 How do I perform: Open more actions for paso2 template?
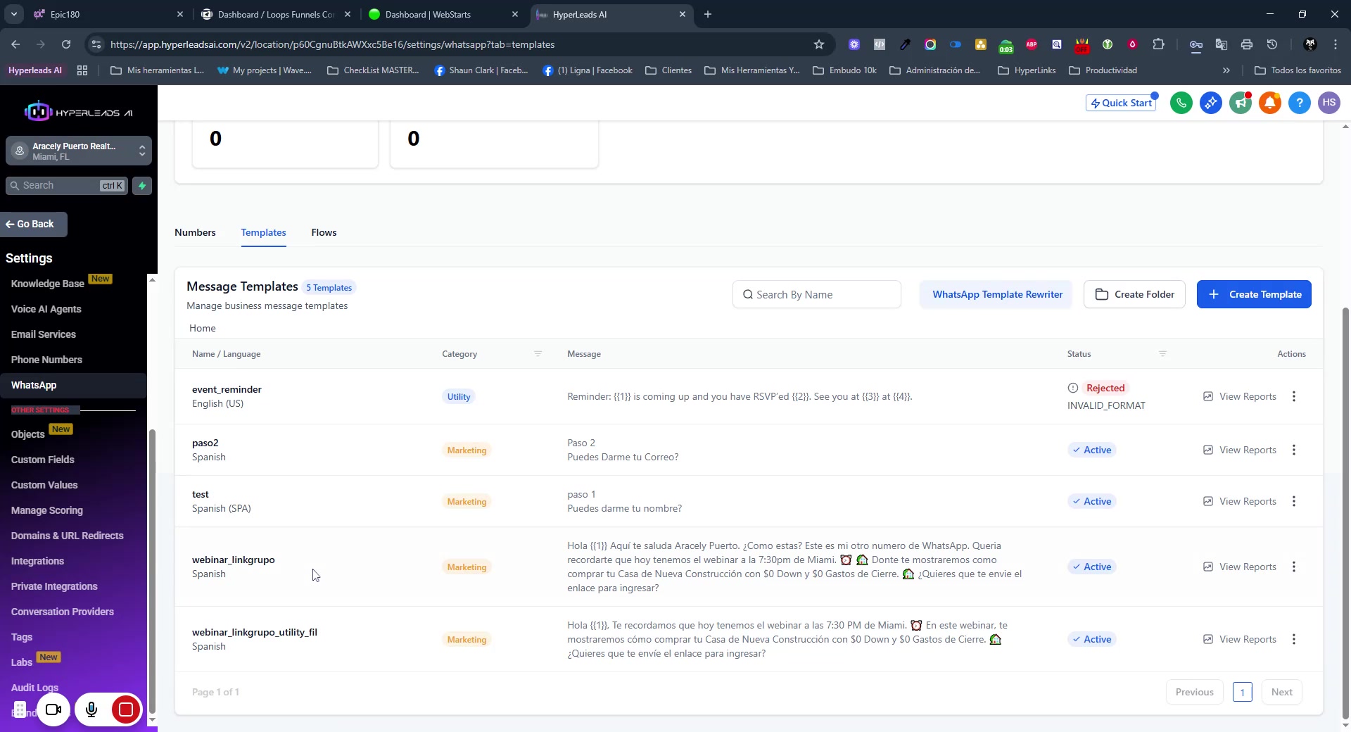pos(1293,450)
